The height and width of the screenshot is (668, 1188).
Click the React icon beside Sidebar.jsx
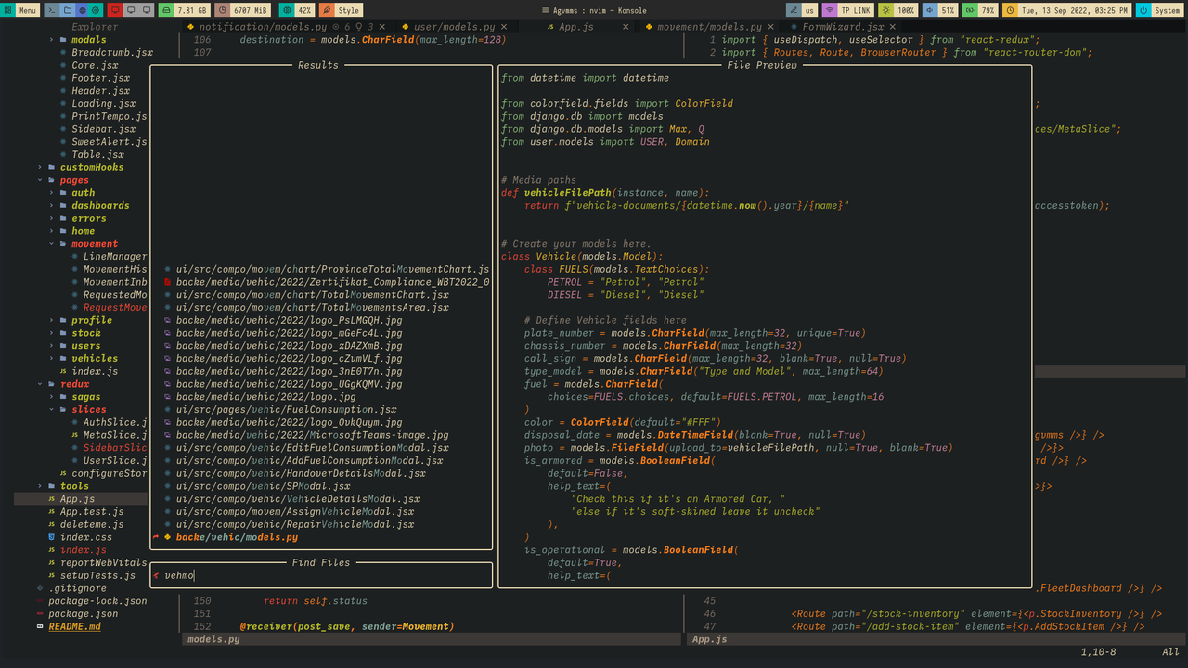click(x=63, y=129)
